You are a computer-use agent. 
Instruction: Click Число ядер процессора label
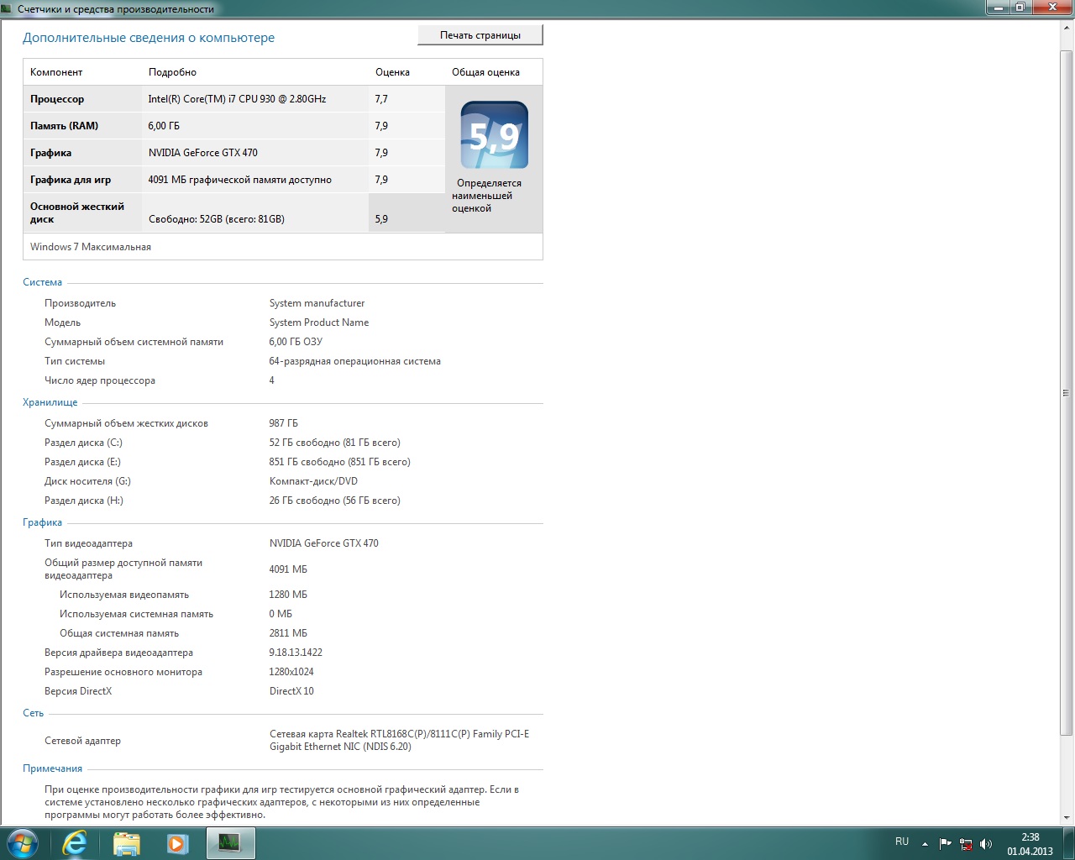tap(100, 380)
